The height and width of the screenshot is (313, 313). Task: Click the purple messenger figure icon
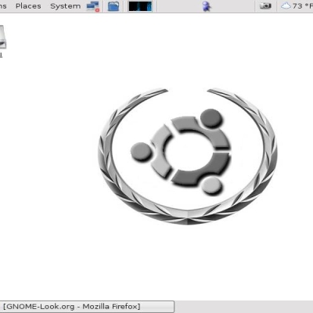click(x=207, y=6)
